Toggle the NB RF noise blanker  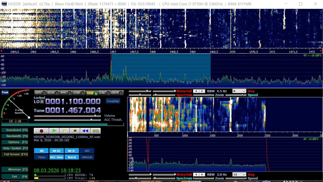pyautogui.click(x=57, y=151)
